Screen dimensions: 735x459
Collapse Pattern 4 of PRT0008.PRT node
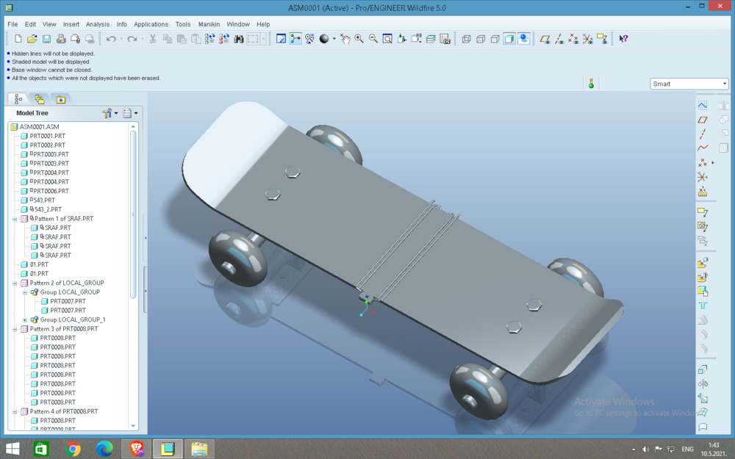tap(15, 412)
